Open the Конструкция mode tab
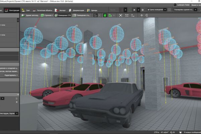The height and width of the screenshot is (134, 201). point(12,10)
